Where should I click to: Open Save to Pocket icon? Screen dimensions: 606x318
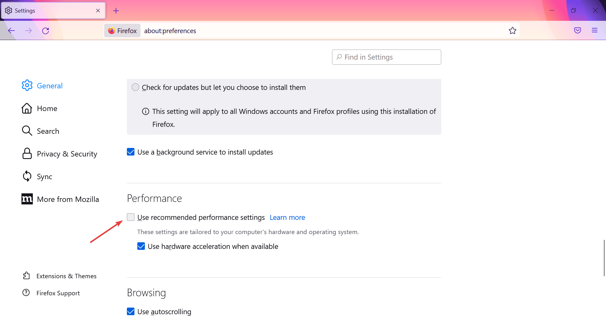578,30
